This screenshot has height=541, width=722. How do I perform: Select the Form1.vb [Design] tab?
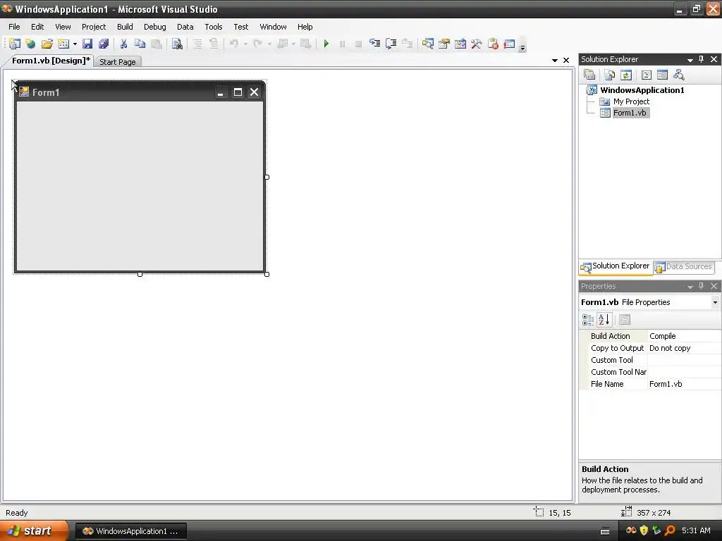(x=51, y=61)
